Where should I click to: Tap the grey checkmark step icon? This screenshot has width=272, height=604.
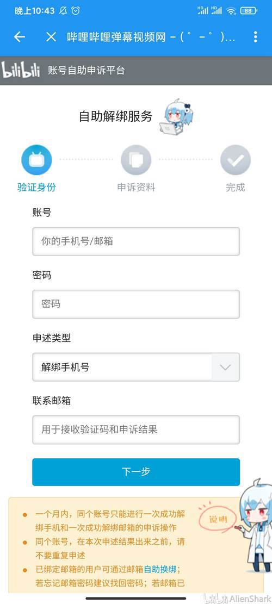tap(236, 159)
